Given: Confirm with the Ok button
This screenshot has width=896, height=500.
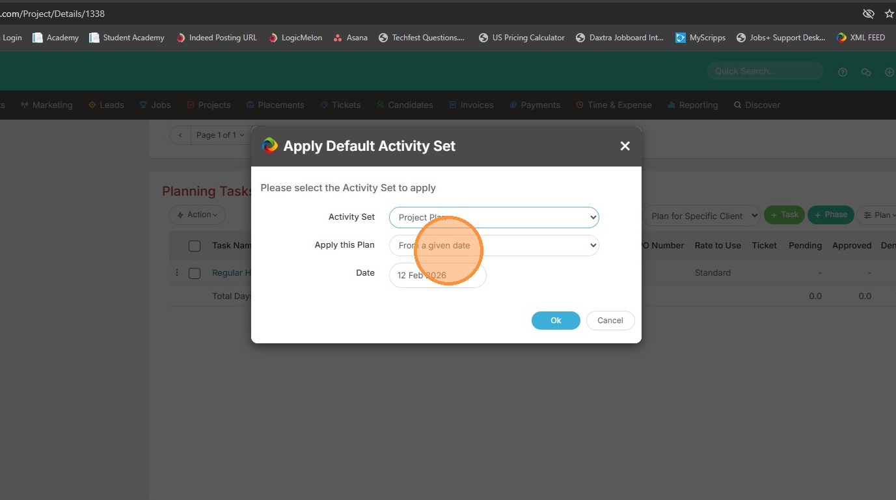Looking at the screenshot, I should (556, 321).
